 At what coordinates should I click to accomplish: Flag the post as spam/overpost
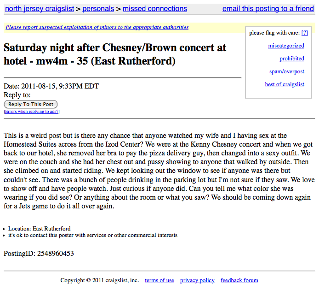pyautogui.click(x=287, y=71)
